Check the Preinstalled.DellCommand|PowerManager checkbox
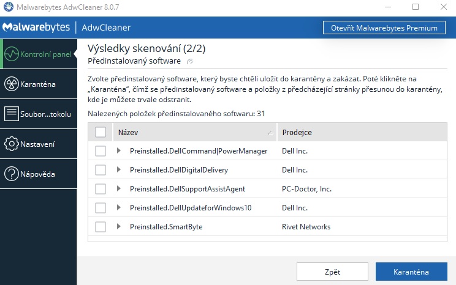The image size is (456, 285). pos(101,151)
